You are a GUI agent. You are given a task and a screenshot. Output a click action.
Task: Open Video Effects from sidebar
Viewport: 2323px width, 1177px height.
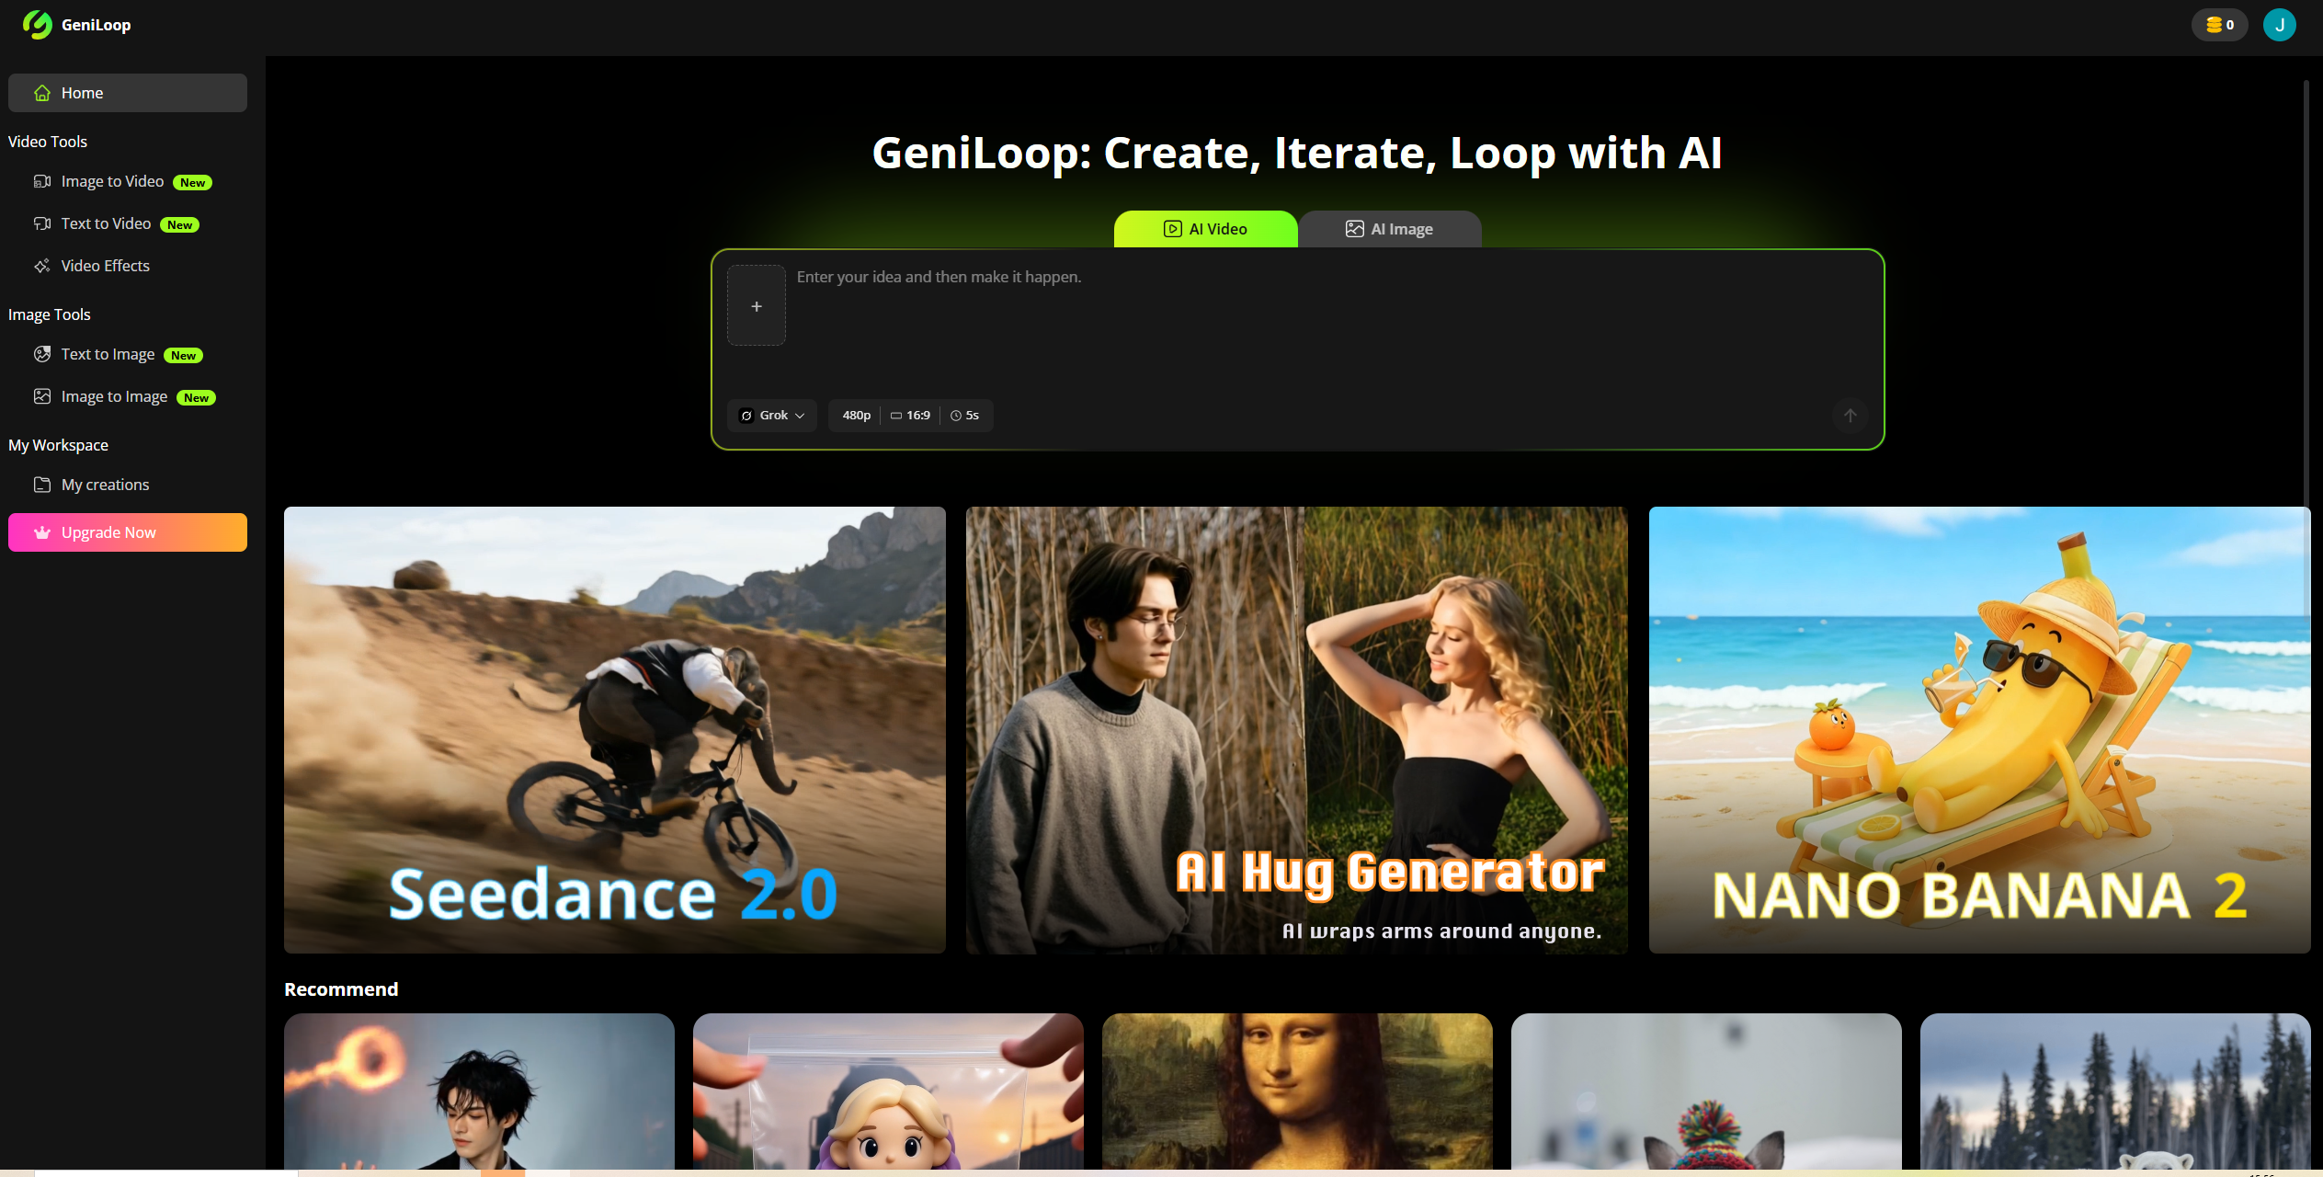[x=105, y=266]
